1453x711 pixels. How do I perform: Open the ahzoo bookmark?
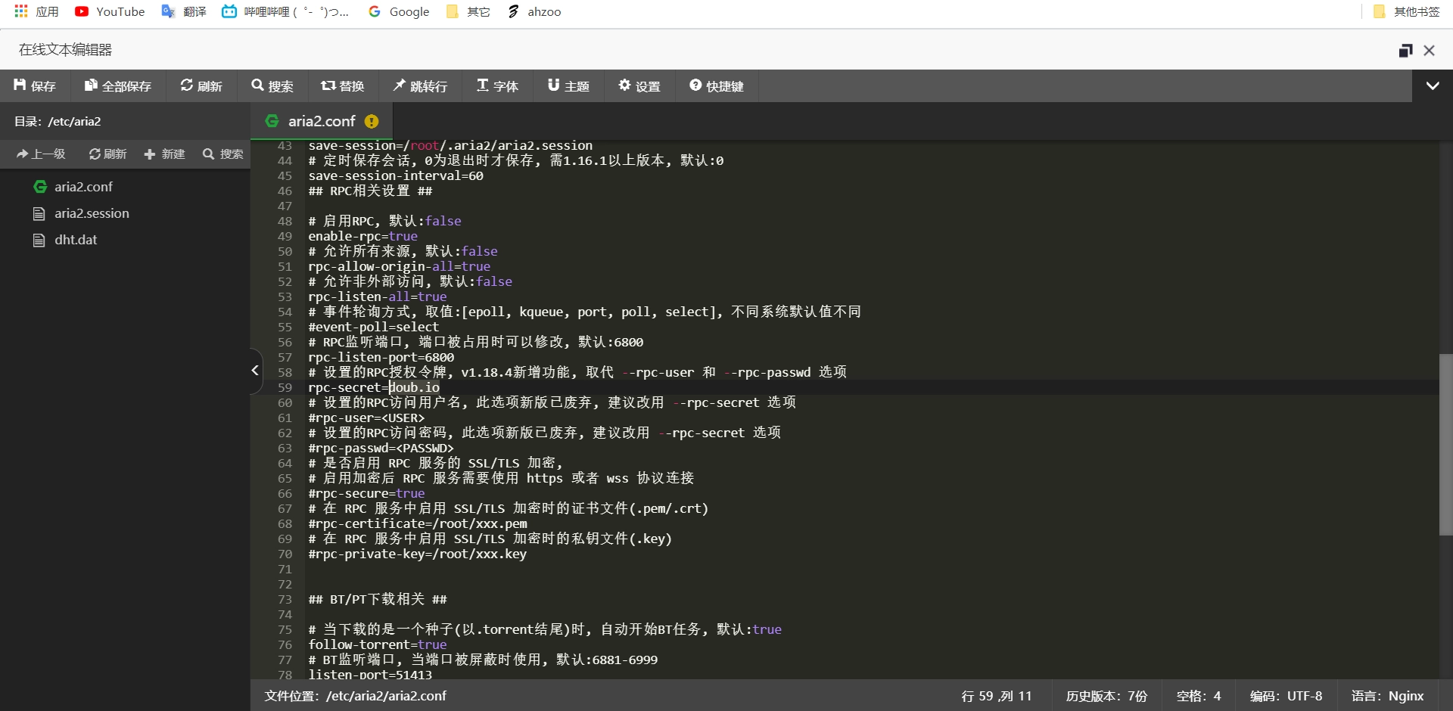(x=534, y=11)
